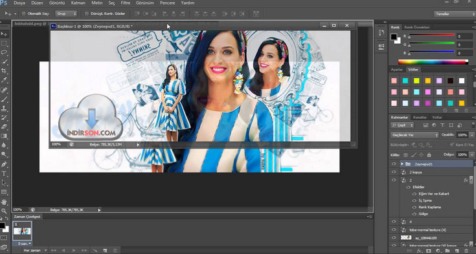Image resolution: width=476 pixels, height=254 pixels.
Task: Duplicate selected frame in timeline
Action: point(105,250)
